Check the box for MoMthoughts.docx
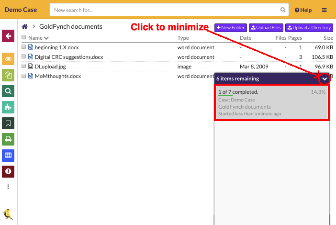 coord(24,76)
